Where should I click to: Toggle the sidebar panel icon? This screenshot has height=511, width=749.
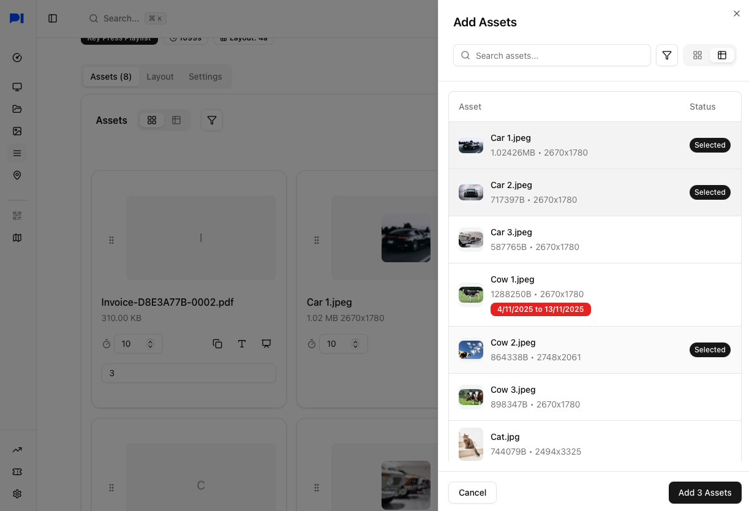click(x=53, y=18)
